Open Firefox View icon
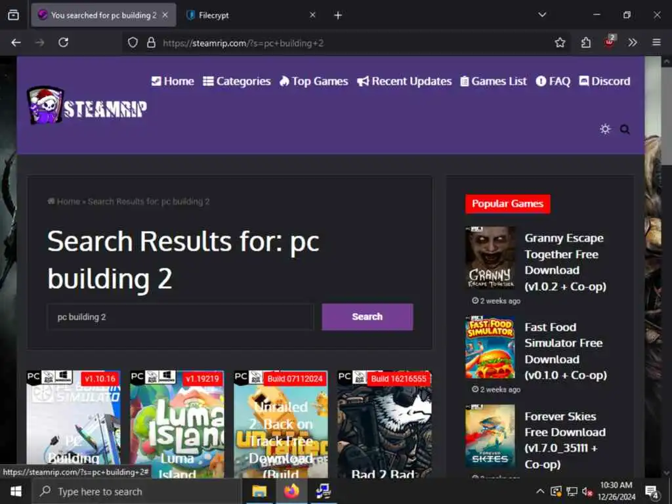The height and width of the screenshot is (504, 672). [x=13, y=15]
